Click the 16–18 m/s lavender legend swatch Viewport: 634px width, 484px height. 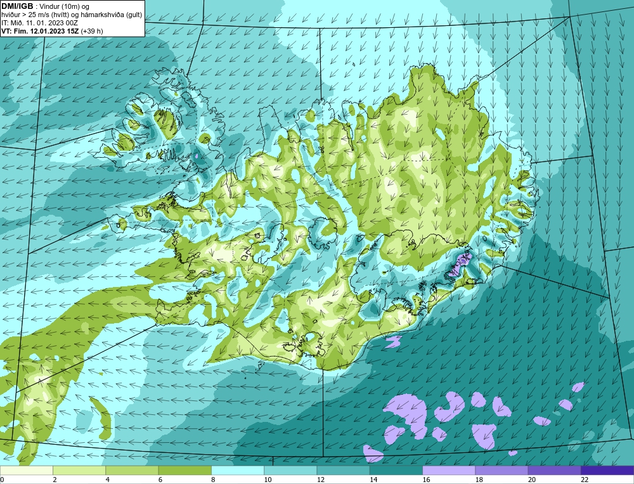click(x=449, y=471)
